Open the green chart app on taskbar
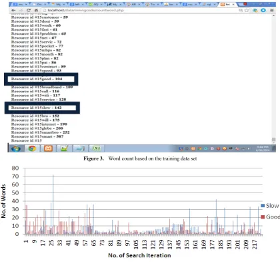The height and width of the screenshot is (262, 280). click(64, 148)
